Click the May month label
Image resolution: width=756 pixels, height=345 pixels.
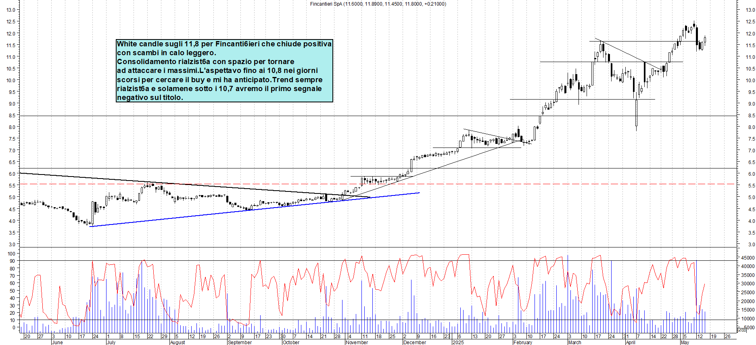(685, 343)
